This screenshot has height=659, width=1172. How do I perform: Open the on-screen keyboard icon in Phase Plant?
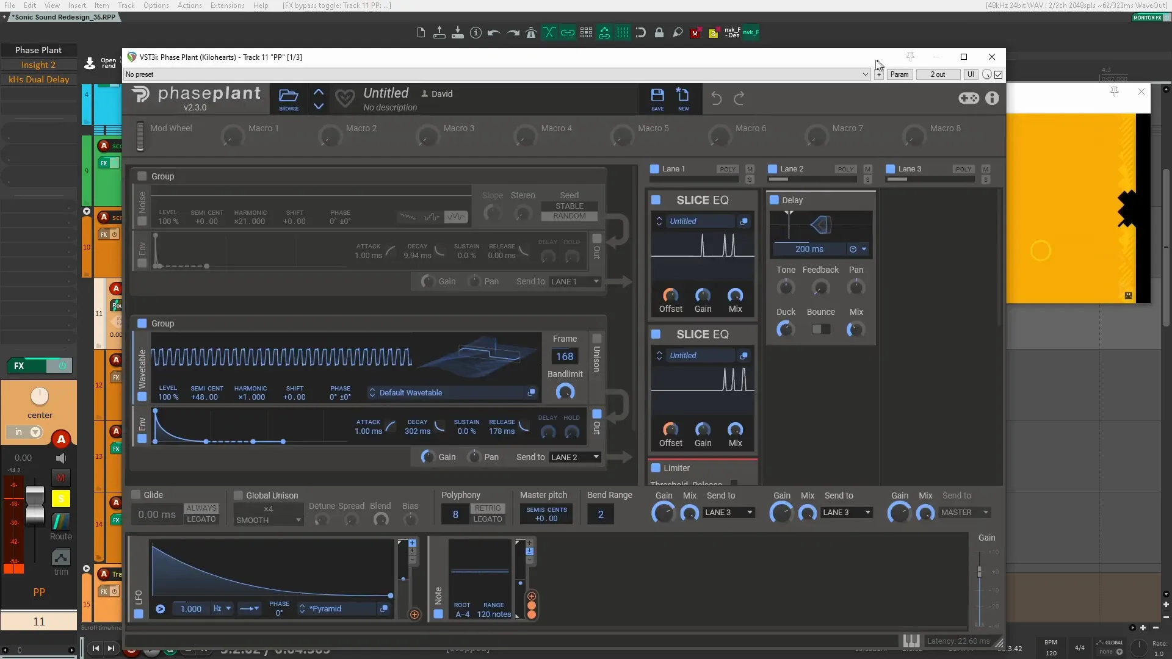pyautogui.click(x=911, y=641)
